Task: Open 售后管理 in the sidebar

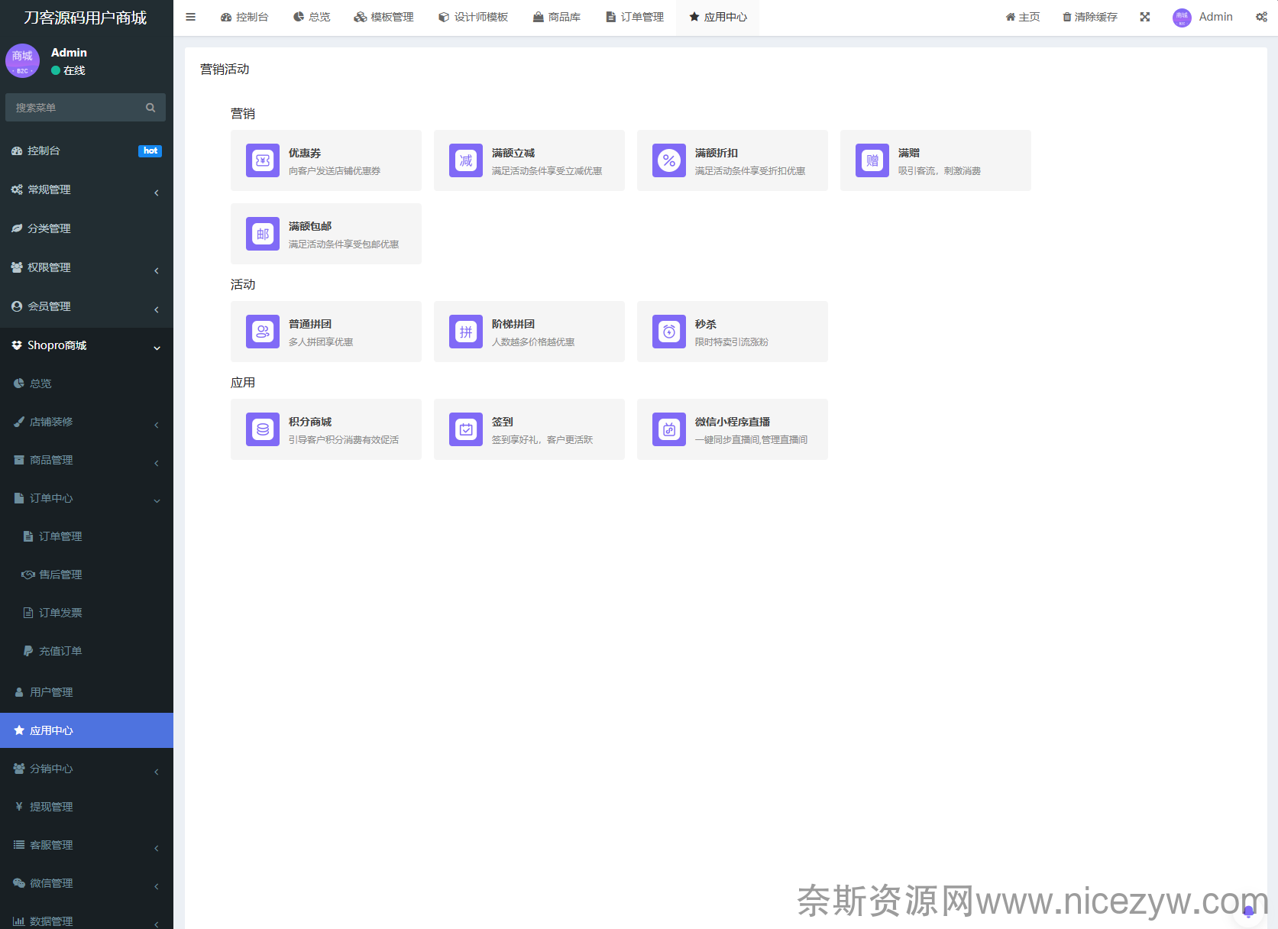Action: tap(60, 575)
